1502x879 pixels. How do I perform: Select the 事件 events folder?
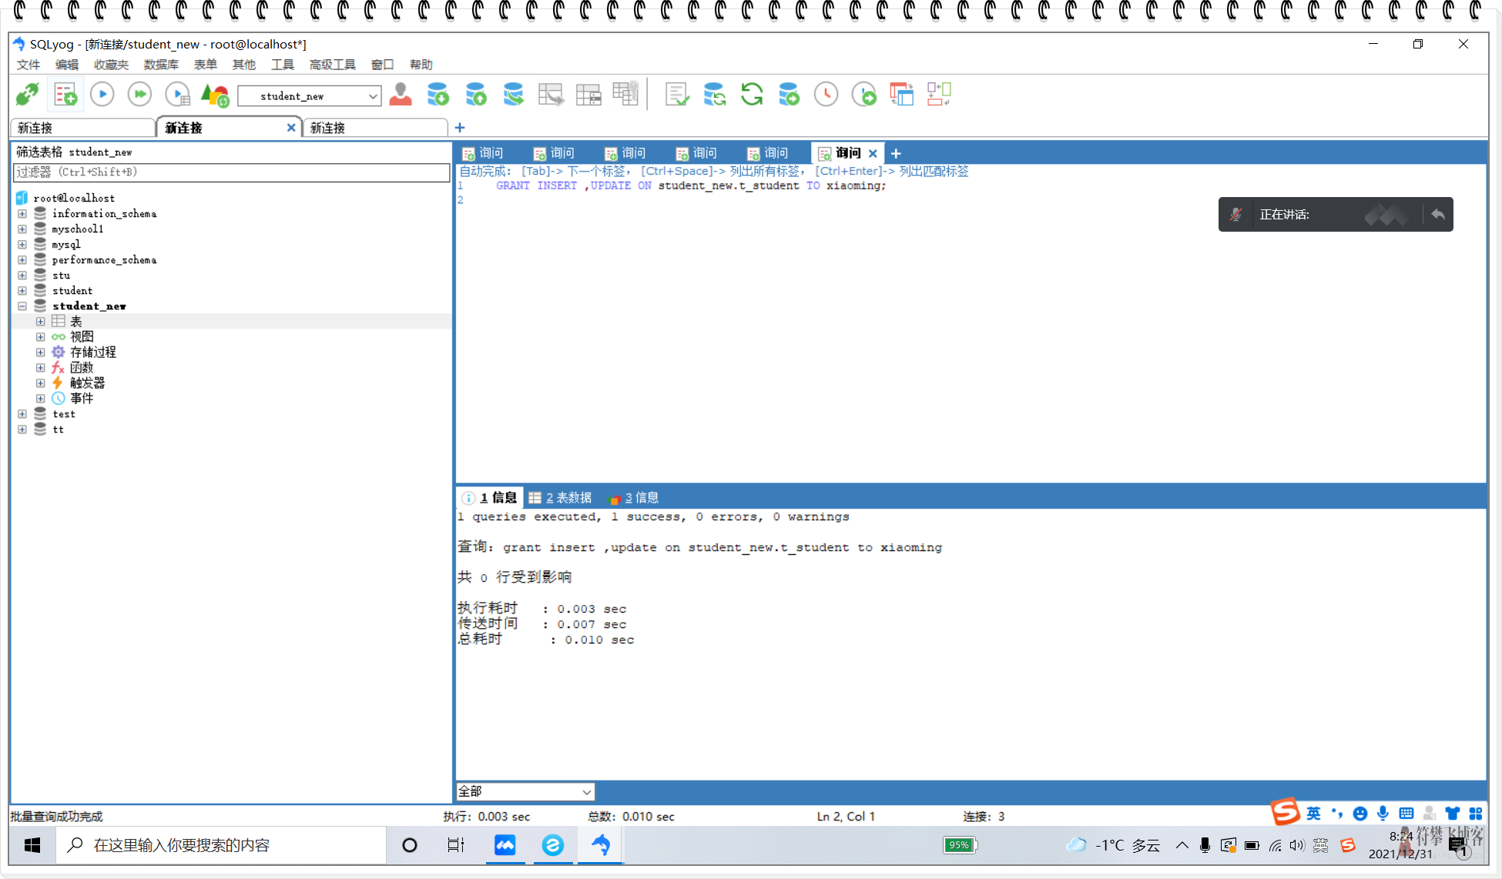click(82, 399)
